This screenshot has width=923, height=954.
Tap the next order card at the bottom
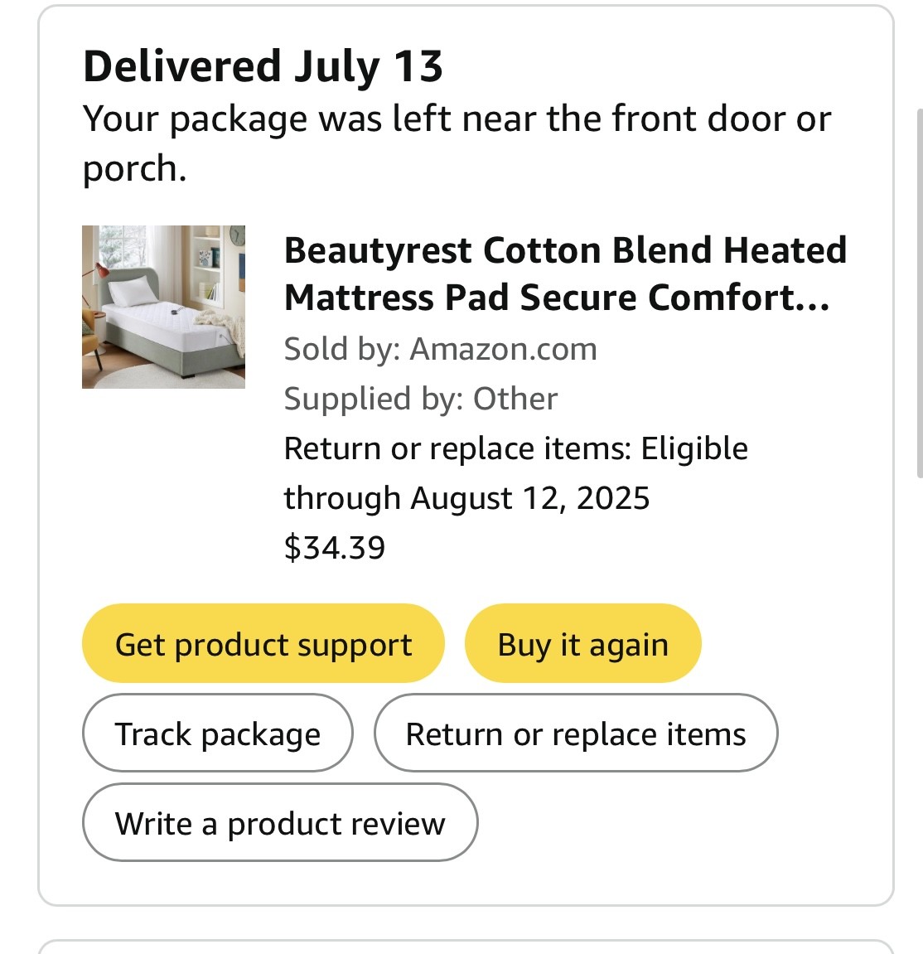tap(466, 947)
